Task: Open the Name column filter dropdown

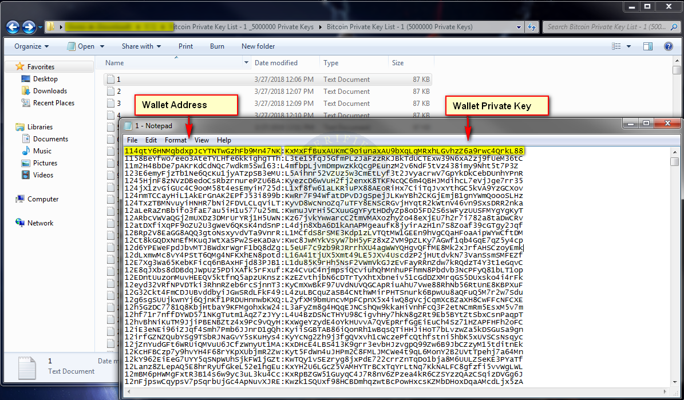Action: (x=247, y=63)
